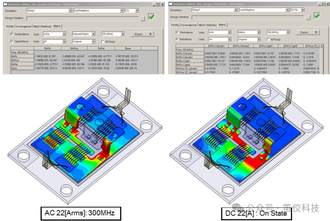Select the BARce:CE_Idiode1 row header
Screen dimensions: 330x221
pos(190,69)
